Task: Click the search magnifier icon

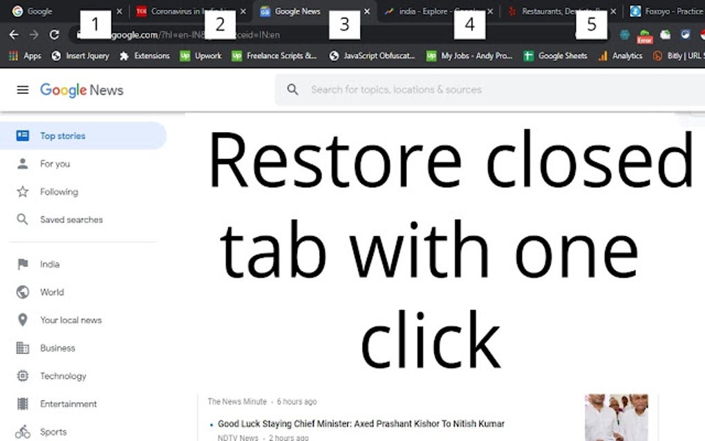Action: click(x=292, y=89)
